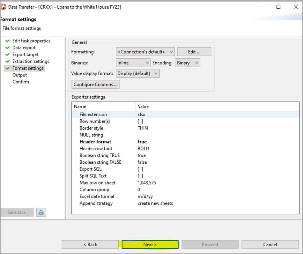Toggle the Row number(s) checkbox value
The image size is (303, 254).
(140, 121)
